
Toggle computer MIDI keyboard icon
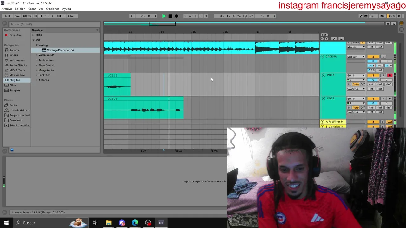tap(366, 16)
